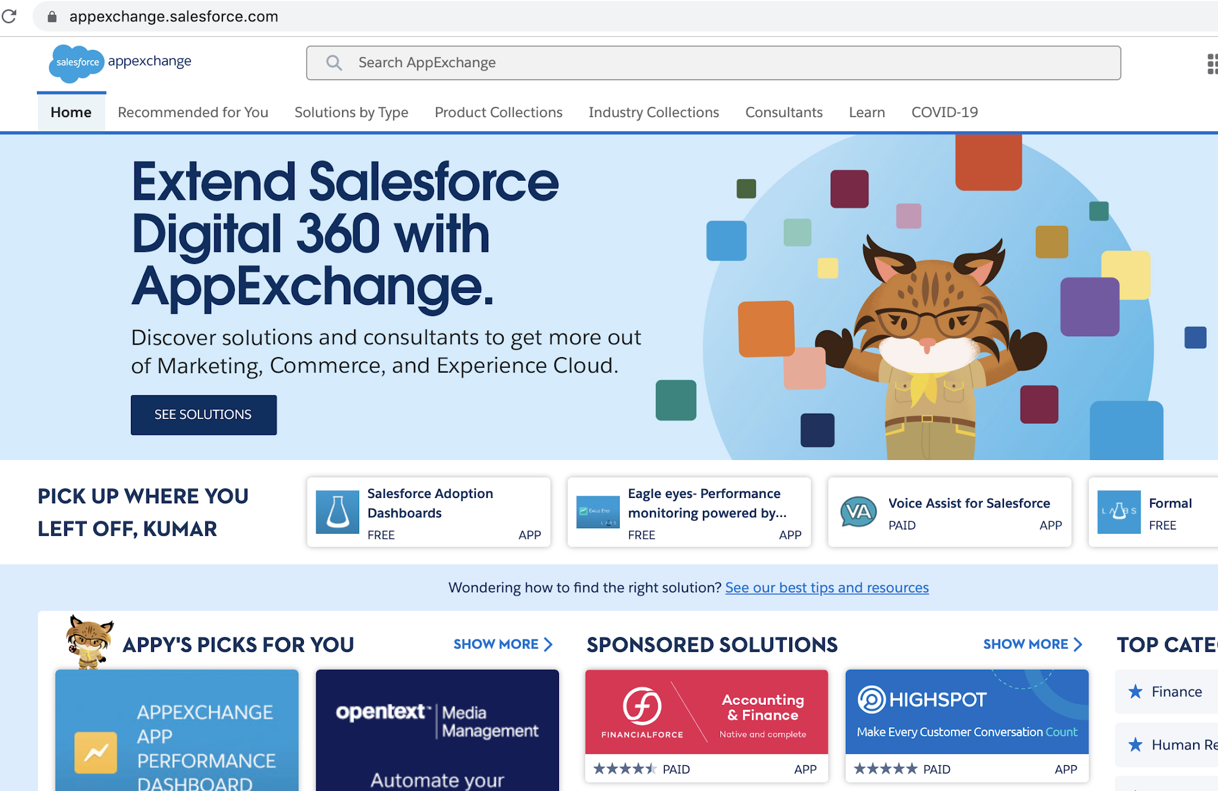Image resolution: width=1218 pixels, height=791 pixels.
Task: Click the Salesforce Adoption Dashboards flask icon
Action: click(337, 512)
